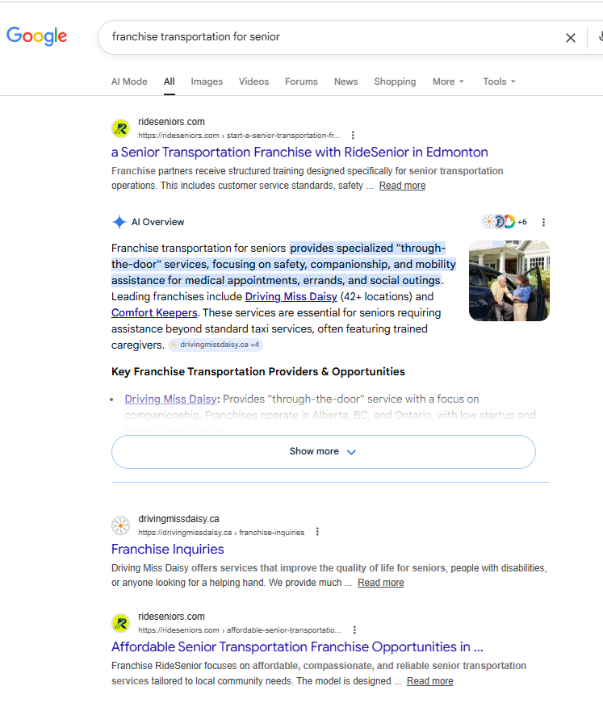Open the AI Overview source icons (+6)
Image resolution: width=603 pixels, height=707 pixels.
point(505,221)
